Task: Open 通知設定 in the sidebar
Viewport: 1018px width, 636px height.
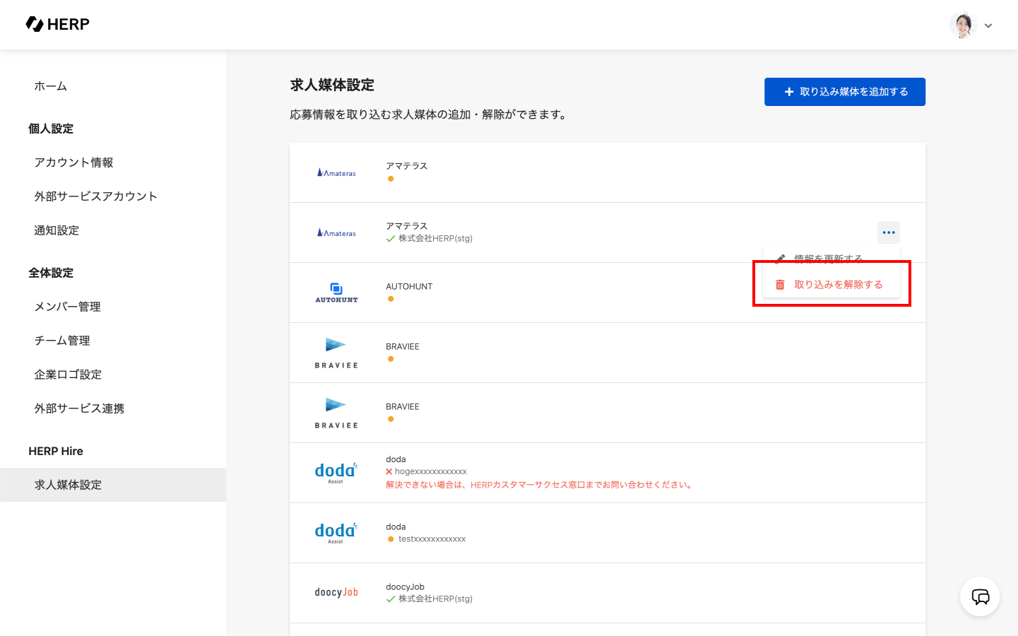Action: click(x=57, y=230)
